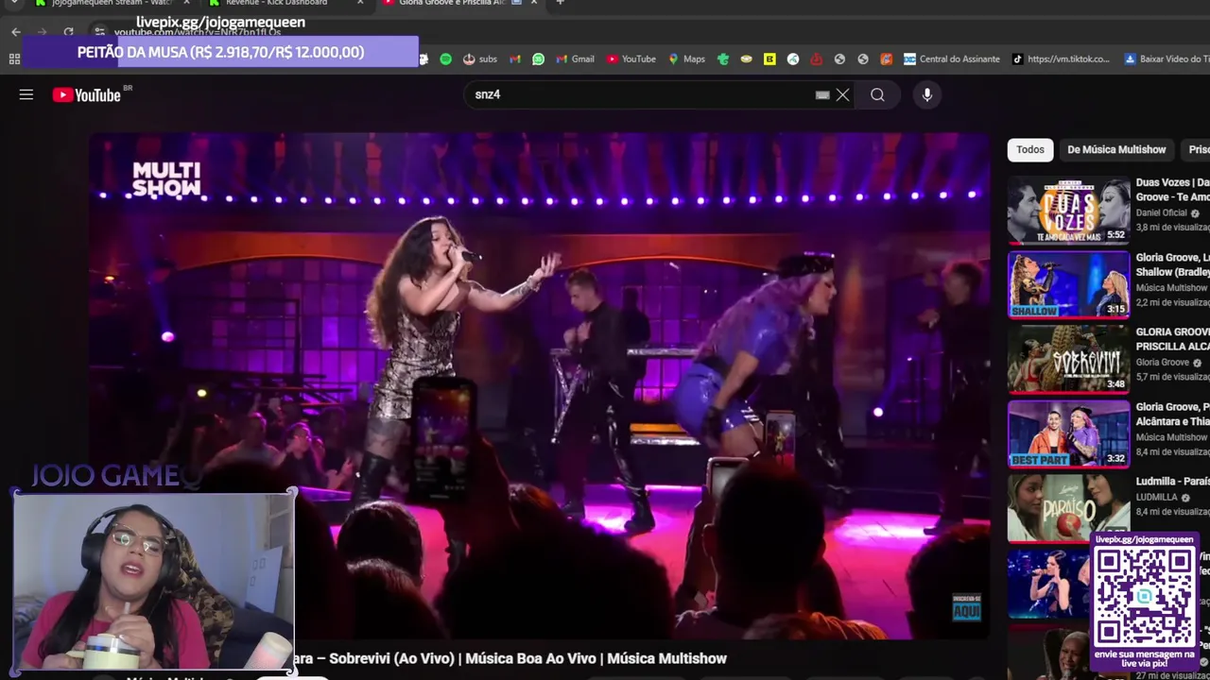This screenshot has width=1210, height=680.
Task: Clear the search box with the X
Action: 842,94
